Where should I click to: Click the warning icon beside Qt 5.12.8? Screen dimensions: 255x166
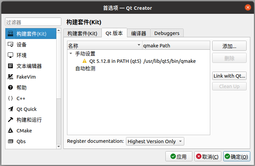[85, 61]
